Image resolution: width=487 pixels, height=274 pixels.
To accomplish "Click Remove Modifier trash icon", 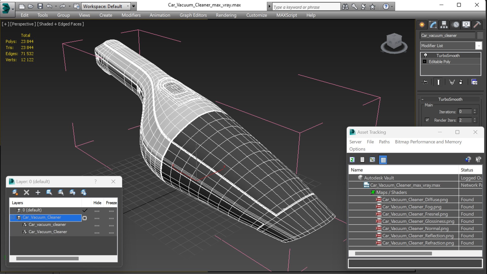I will [461, 82].
